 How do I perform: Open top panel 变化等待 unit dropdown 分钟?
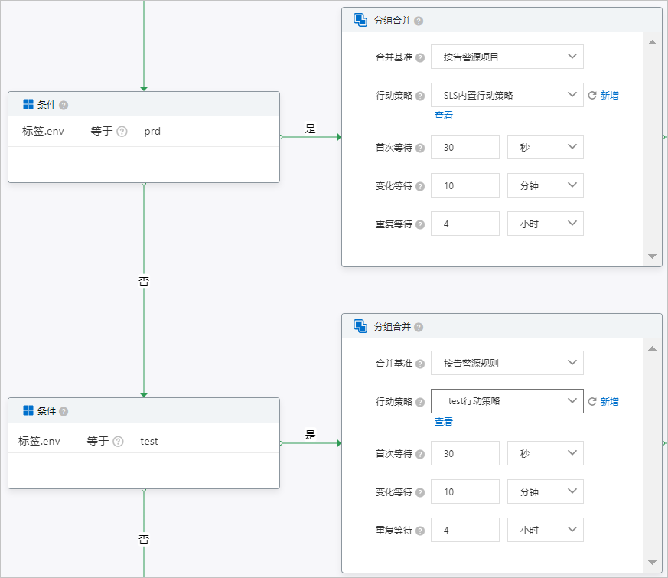(x=546, y=185)
